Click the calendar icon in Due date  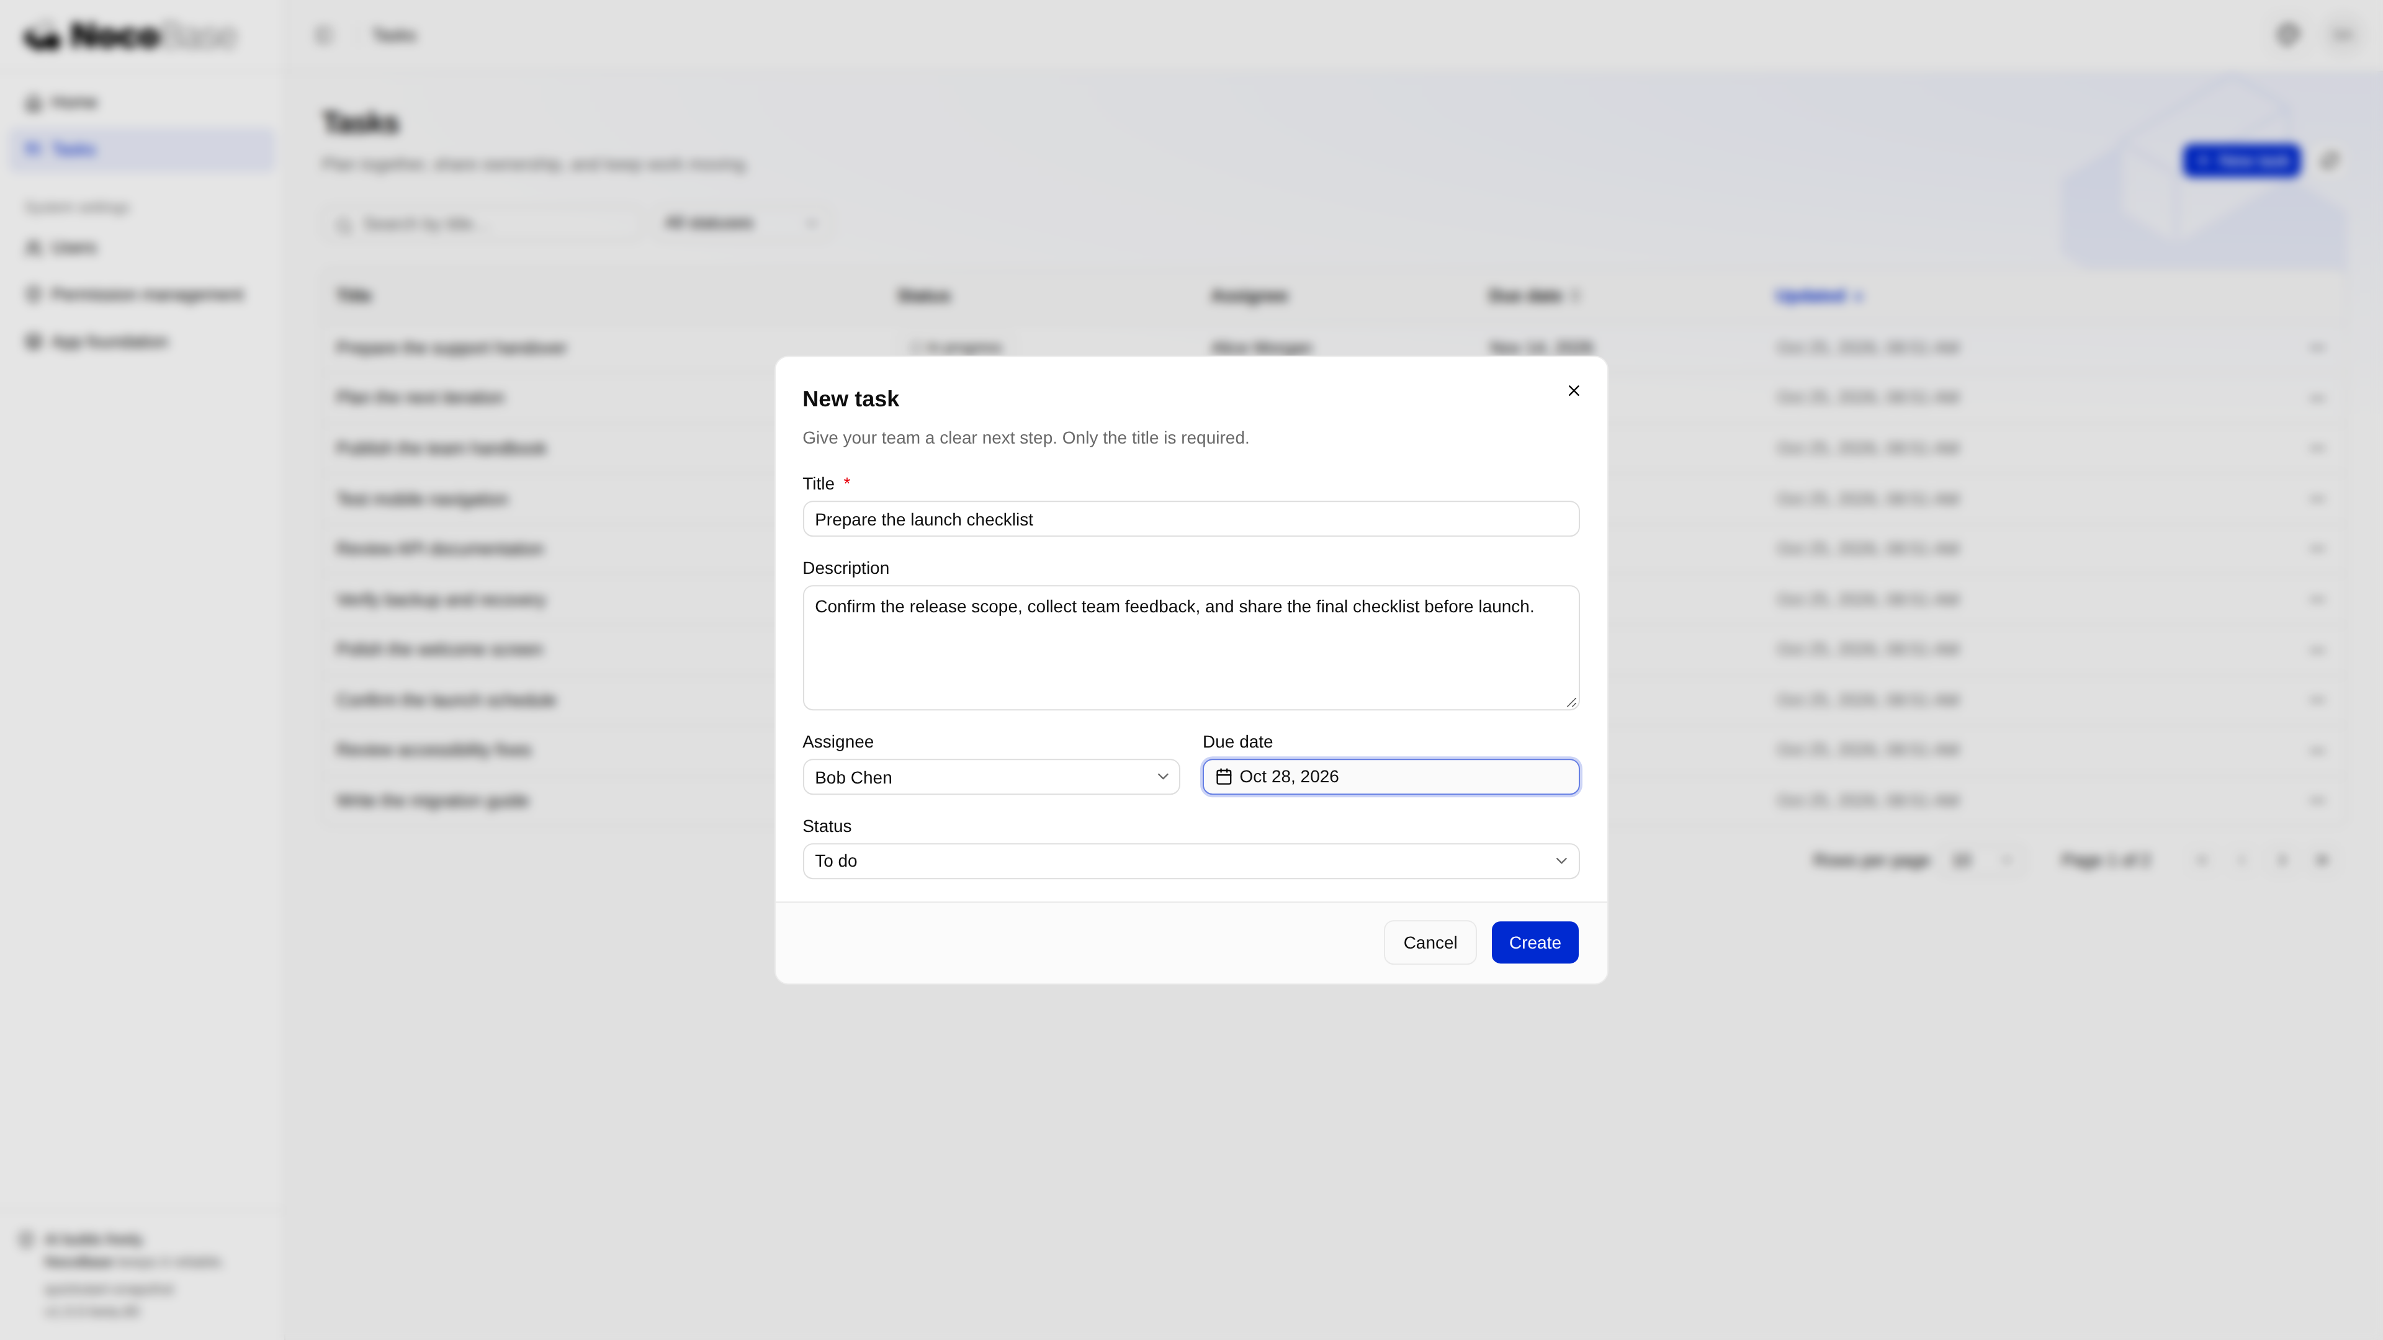[x=1224, y=777]
